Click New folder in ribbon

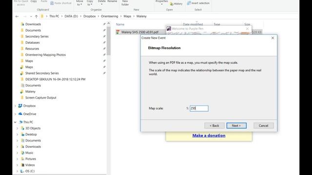click(x=125, y=3)
